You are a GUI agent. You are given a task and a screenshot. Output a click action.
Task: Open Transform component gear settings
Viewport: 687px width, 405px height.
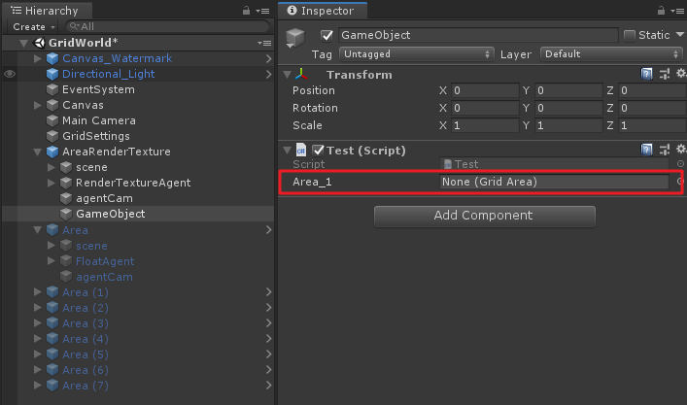point(681,74)
